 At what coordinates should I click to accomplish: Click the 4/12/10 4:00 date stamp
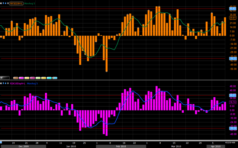[x=230, y=142]
